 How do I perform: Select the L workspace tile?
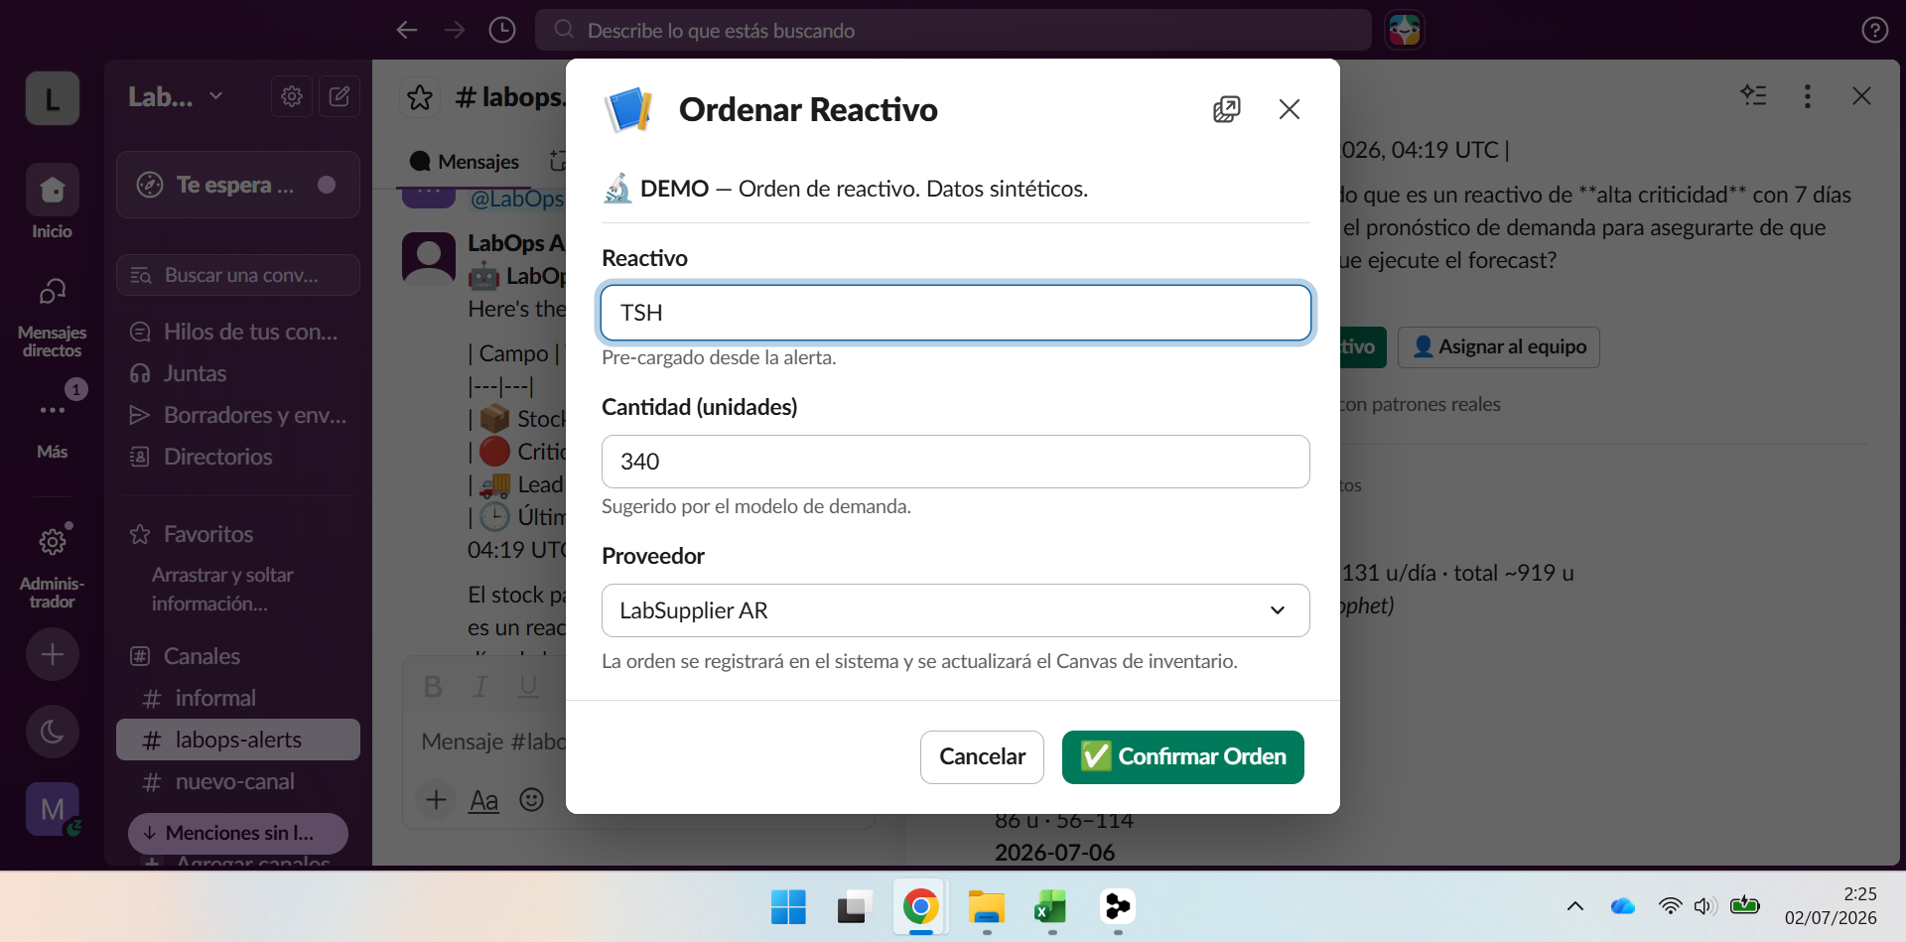[x=53, y=98]
